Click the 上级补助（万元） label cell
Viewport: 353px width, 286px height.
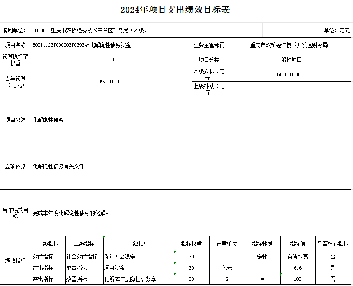[209, 89]
